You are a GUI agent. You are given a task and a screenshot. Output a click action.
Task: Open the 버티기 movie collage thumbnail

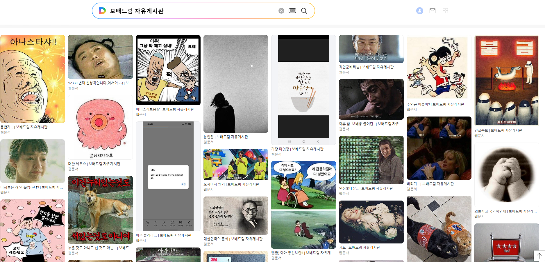point(439,148)
